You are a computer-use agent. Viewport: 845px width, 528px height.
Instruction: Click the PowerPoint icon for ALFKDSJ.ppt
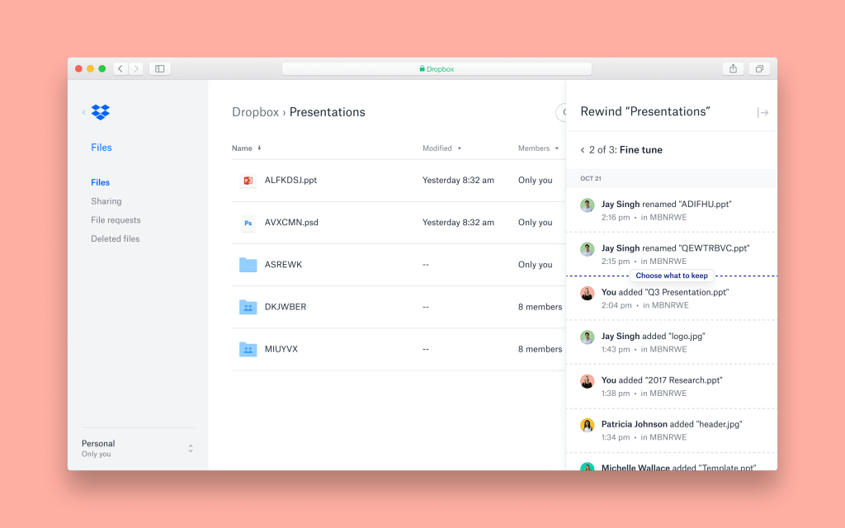click(248, 180)
